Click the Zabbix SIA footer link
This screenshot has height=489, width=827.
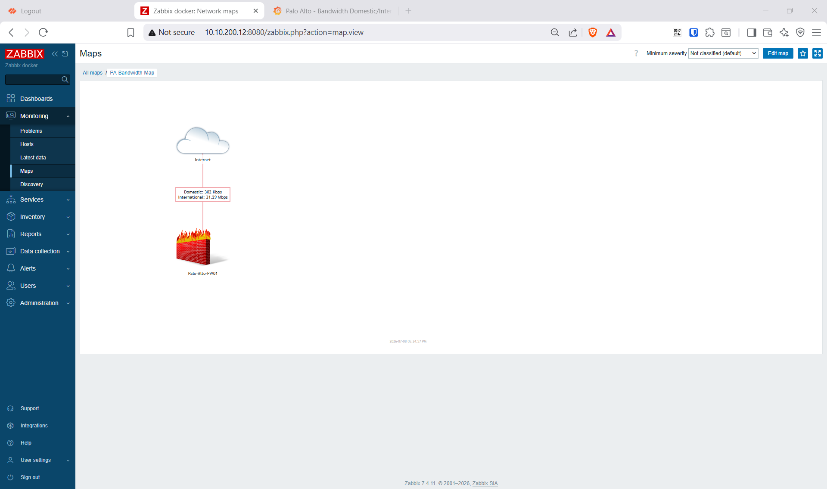point(485,483)
